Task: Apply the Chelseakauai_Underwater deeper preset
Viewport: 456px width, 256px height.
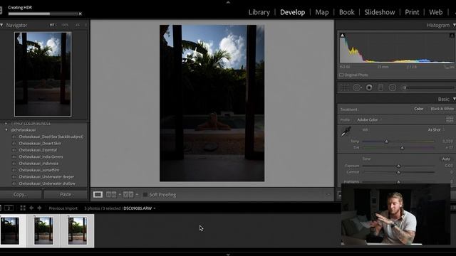Action: (x=46, y=177)
